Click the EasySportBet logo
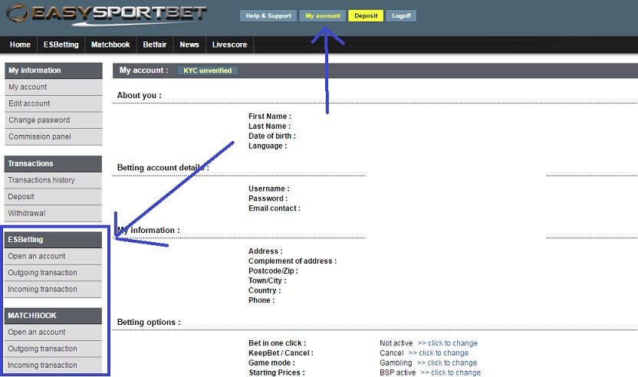The image size is (638, 377). [107, 15]
